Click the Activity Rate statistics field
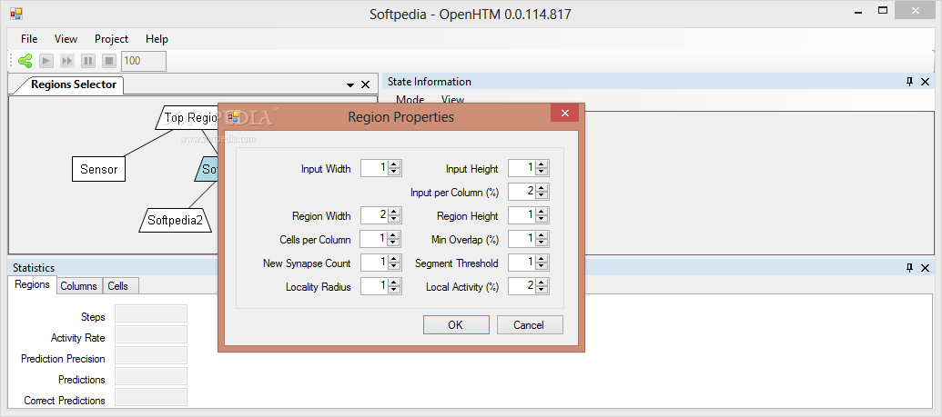Image resolution: width=942 pixels, height=417 pixels. 151,335
